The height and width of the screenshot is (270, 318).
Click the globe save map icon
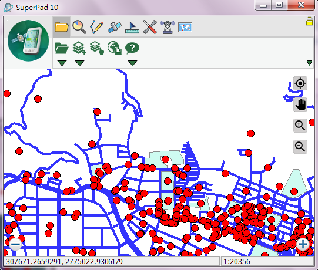click(115, 48)
